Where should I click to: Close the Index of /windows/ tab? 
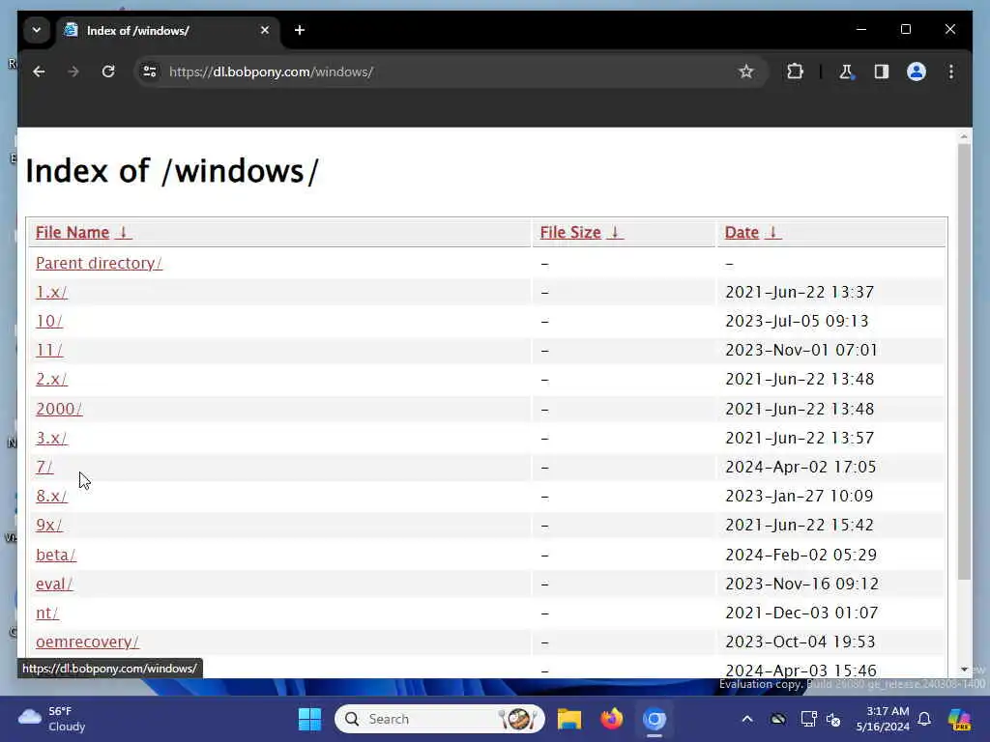(x=265, y=30)
